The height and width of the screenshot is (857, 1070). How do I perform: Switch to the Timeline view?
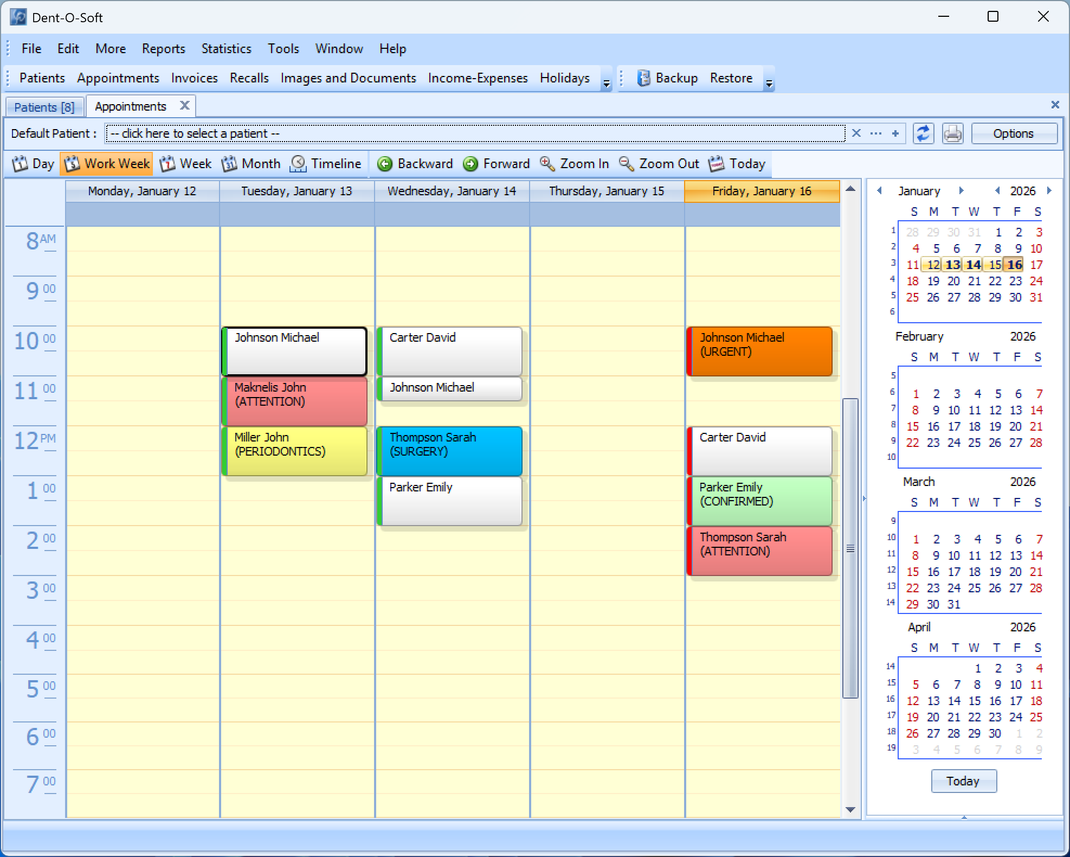326,164
